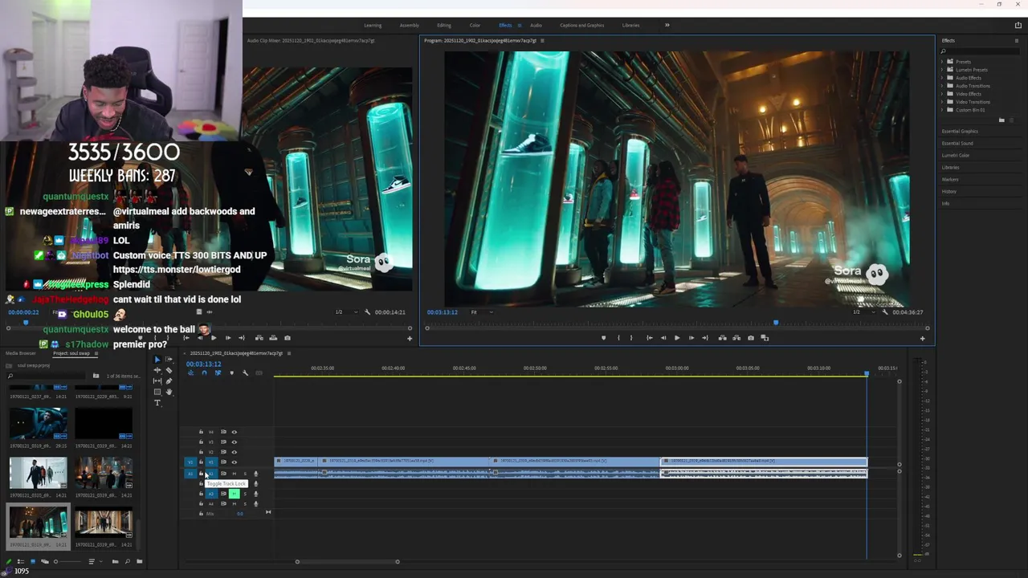Select the Selection tool in the tools panel
The image size is (1028, 578).
157,359
